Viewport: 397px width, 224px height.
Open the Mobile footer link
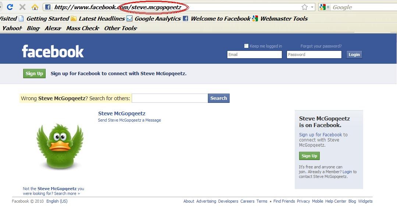point(318,201)
